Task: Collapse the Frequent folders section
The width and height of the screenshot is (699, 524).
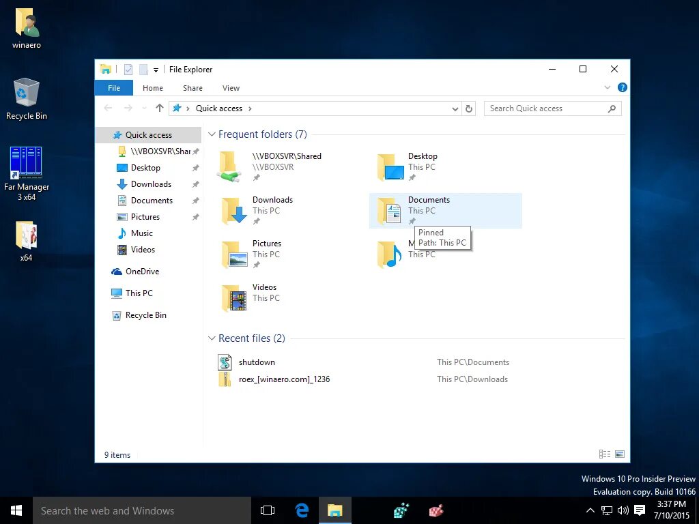Action: [x=211, y=134]
